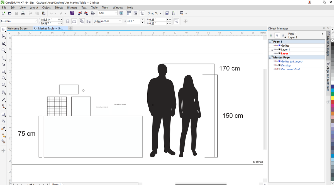Open the Options dialog icon
The image size is (334, 185).
(174, 13)
